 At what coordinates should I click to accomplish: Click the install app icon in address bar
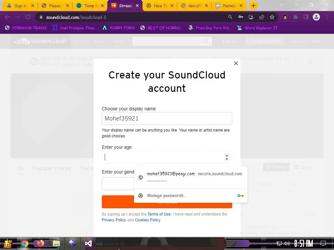[x=251, y=17]
